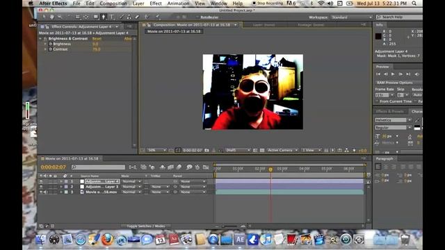Click the composition mini-flowchart timeline icon

pyautogui.click(x=133, y=167)
